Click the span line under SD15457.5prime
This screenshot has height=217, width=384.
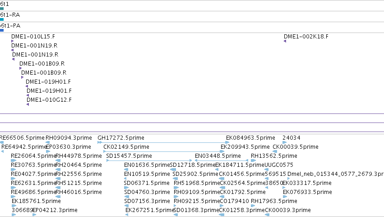[x=149, y=160]
